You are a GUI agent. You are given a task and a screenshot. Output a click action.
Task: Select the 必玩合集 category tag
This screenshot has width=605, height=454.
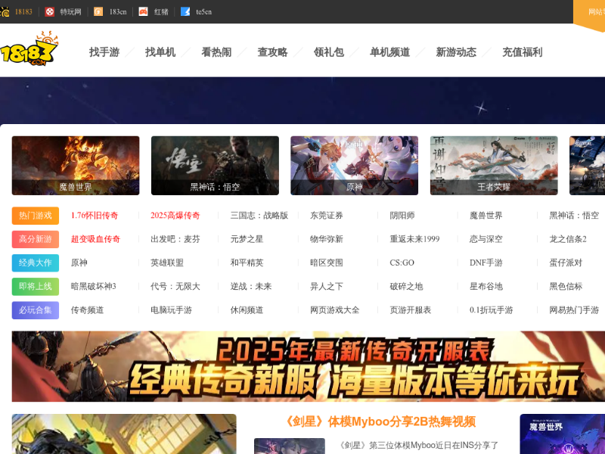[x=36, y=310]
